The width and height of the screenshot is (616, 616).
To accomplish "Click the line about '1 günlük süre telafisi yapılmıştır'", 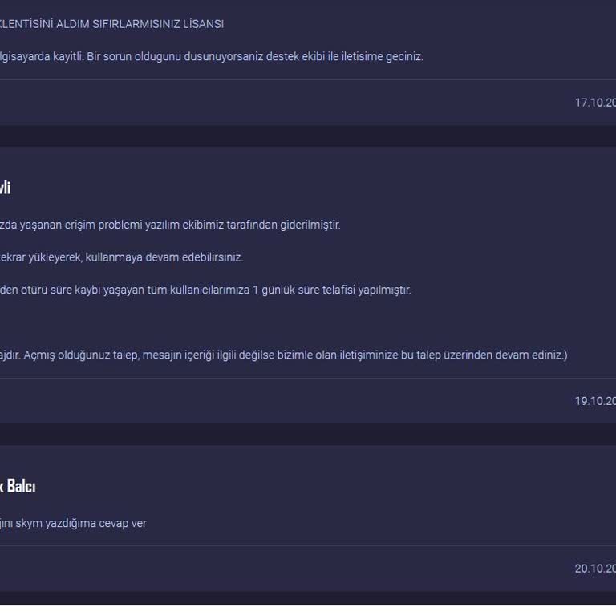I will (205, 290).
